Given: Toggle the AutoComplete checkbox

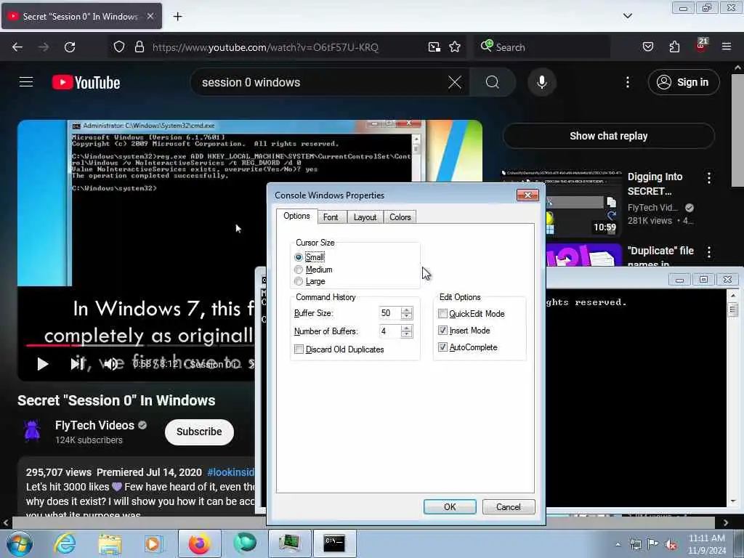Looking at the screenshot, I should [442, 347].
